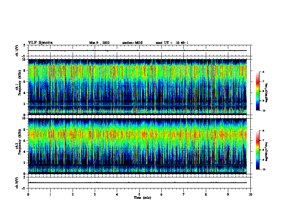Click ch.1 frequency axis tick "8"
Screen dimensions: 282x218
pyautogui.click(x=25, y=71)
